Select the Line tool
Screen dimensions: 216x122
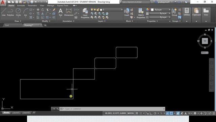point(4,12)
